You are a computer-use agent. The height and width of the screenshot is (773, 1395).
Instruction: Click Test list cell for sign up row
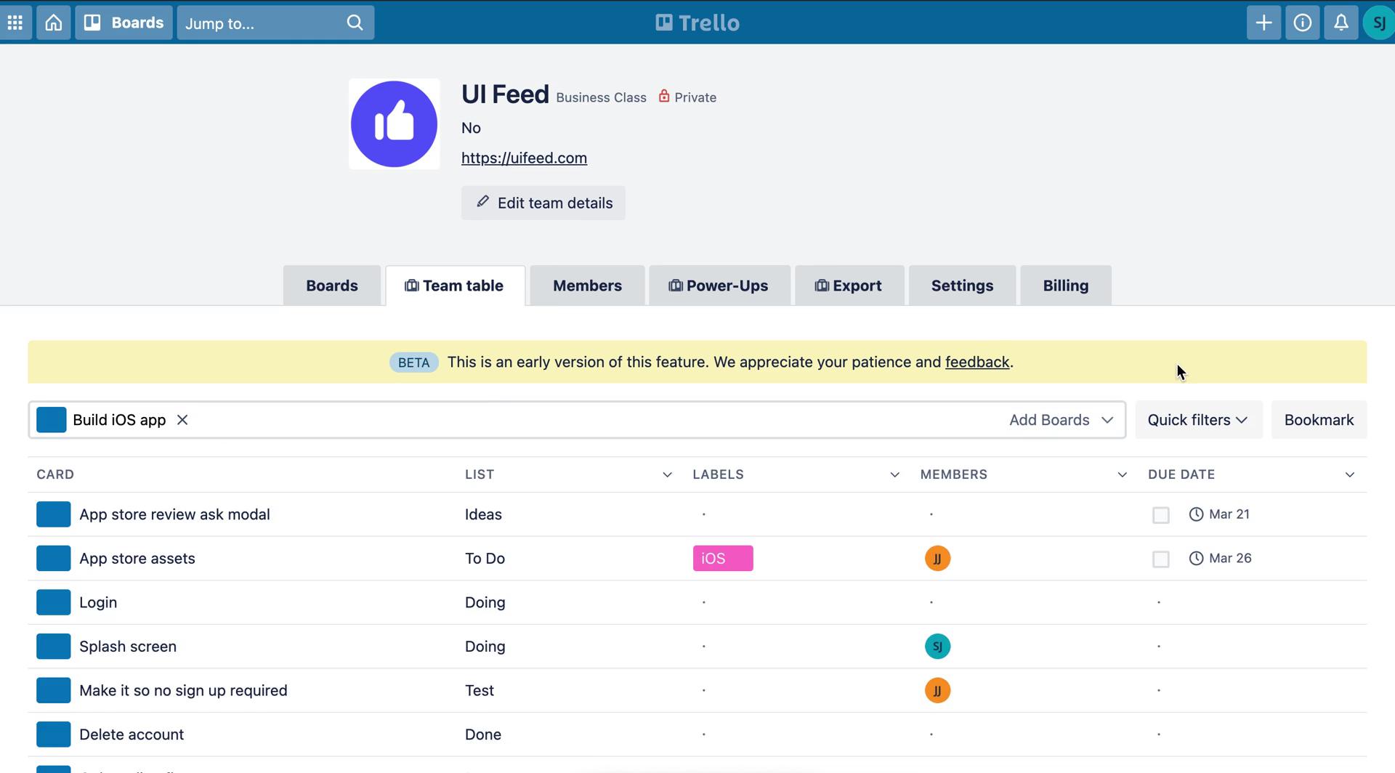tap(480, 690)
